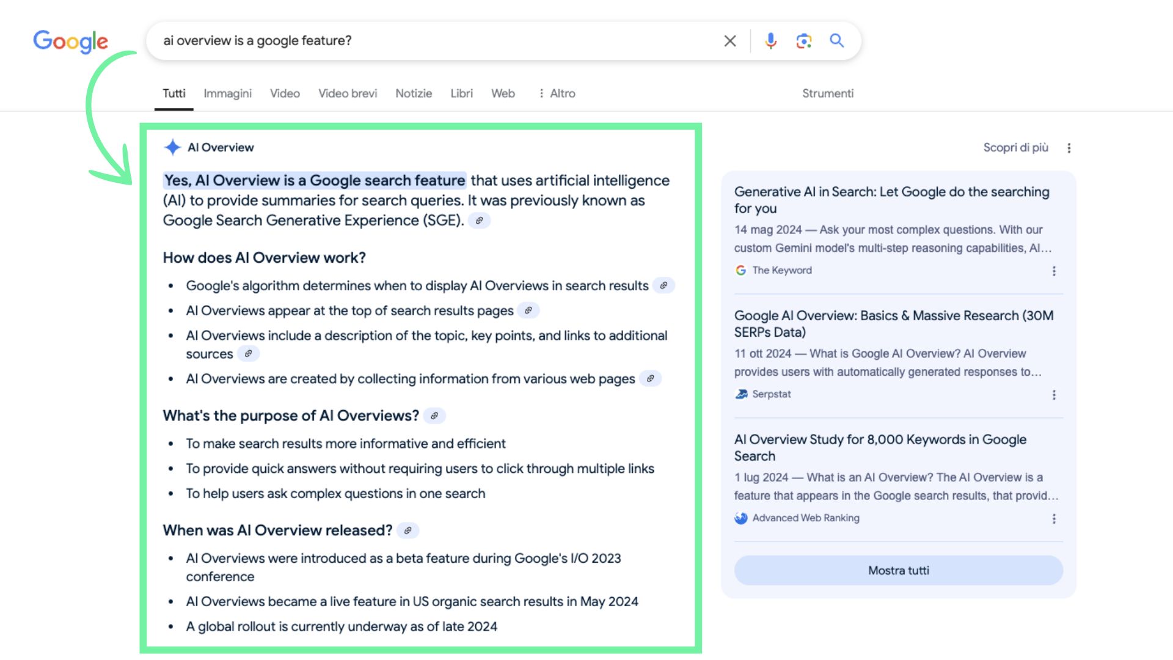Click the voice search microphone icon

(770, 41)
